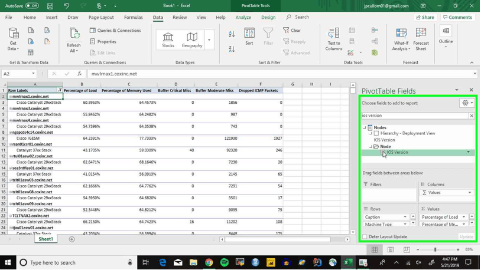Open IOS Version field dropdown arrow

(x=469, y=152)
